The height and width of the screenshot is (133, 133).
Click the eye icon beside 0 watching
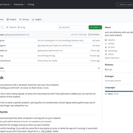click(106, 51)
